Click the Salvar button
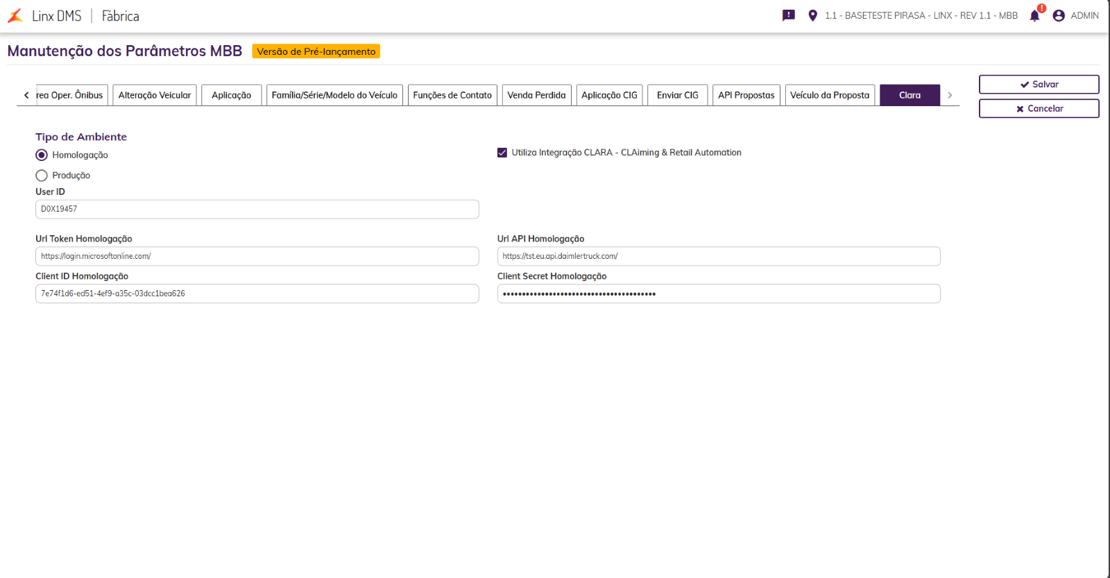This screenshot has height=578, width=1110. [x=1039, y=84]
